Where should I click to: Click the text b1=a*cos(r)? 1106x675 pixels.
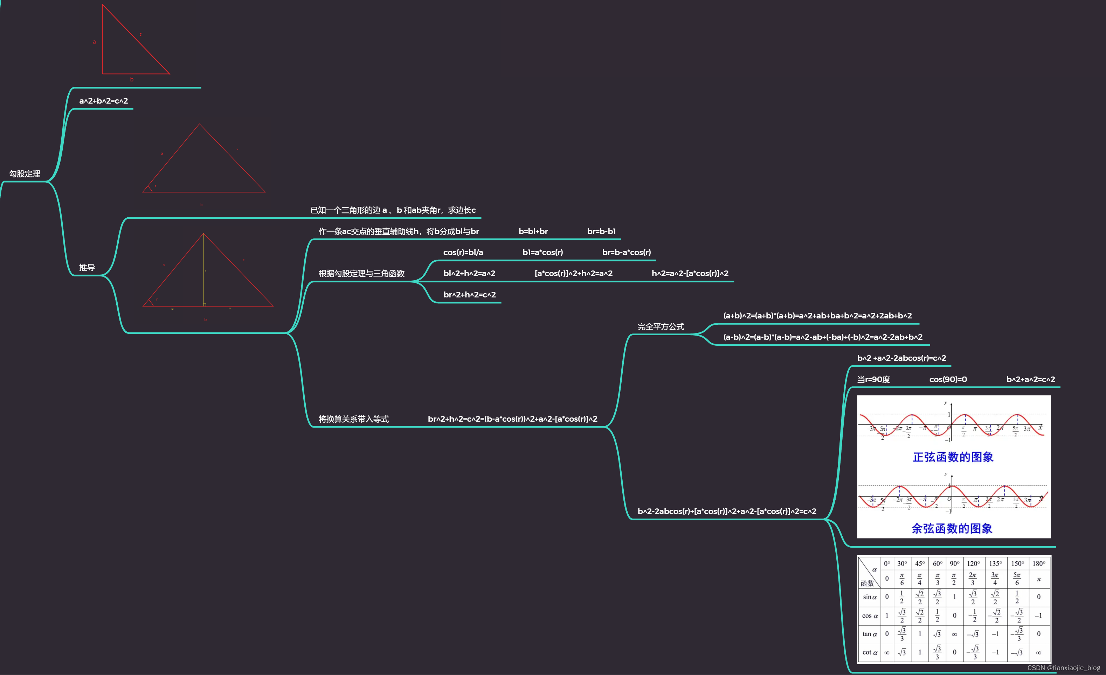[x=543, y=253]
